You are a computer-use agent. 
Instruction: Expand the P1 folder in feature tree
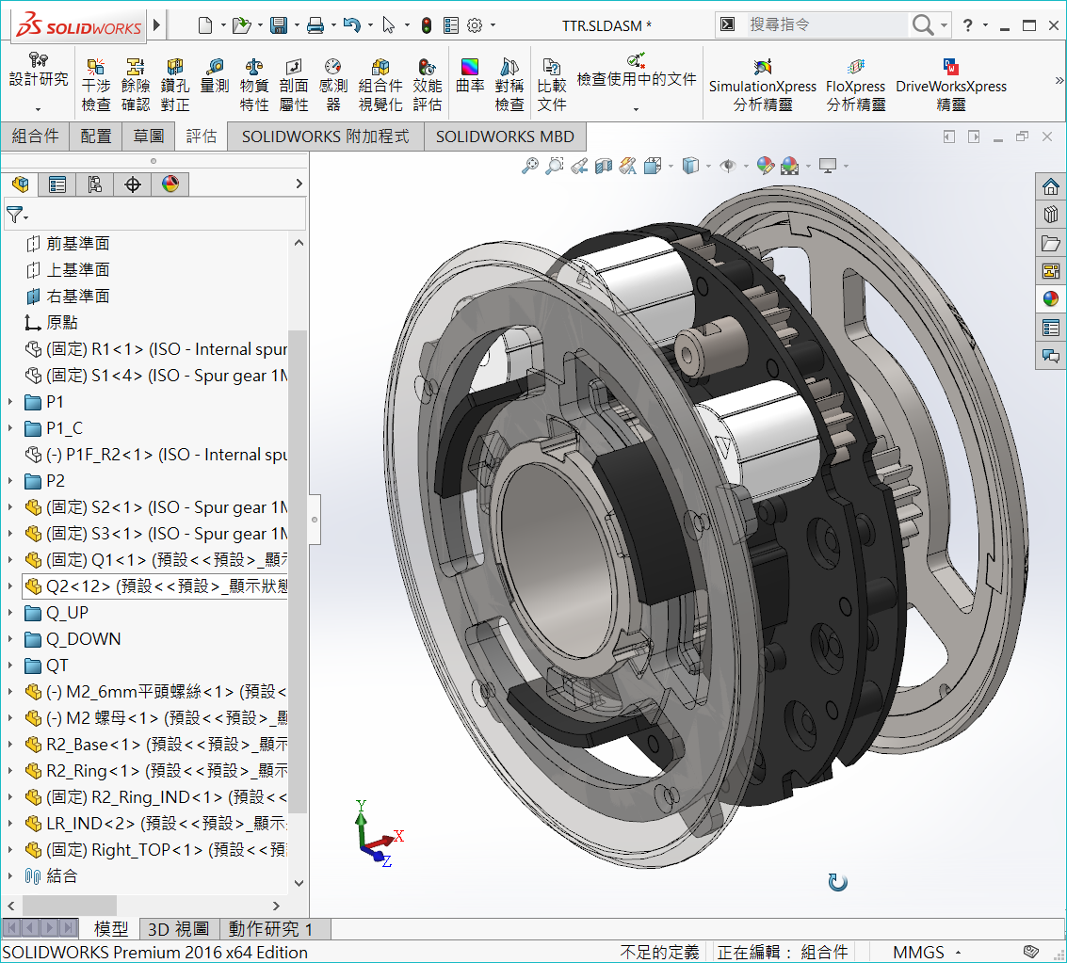coord(10,402)
